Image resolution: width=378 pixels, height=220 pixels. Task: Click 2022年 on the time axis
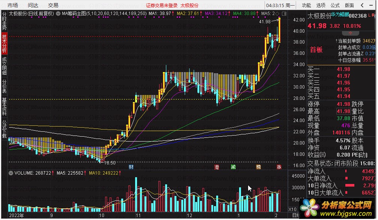[x=17, y=215]
